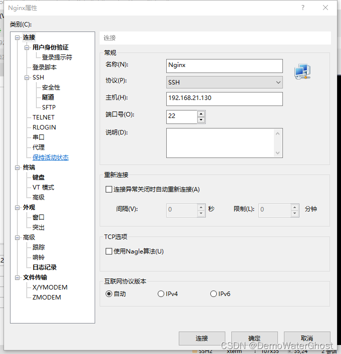
Task: Select 代理 in the category tree
Action: point(39,147)
